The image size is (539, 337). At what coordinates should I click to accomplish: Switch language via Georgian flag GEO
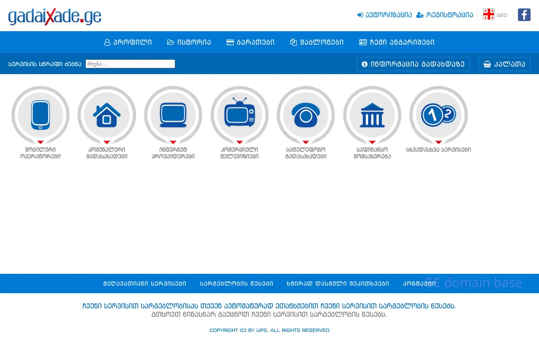(x=495, y=15)
